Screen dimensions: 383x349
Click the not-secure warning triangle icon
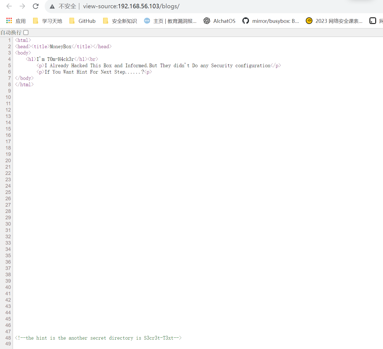[52, 7]
